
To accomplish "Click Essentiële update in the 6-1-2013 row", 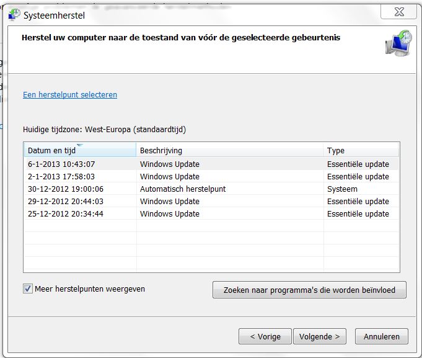I will pyautogui.click(x=358, y=164).
